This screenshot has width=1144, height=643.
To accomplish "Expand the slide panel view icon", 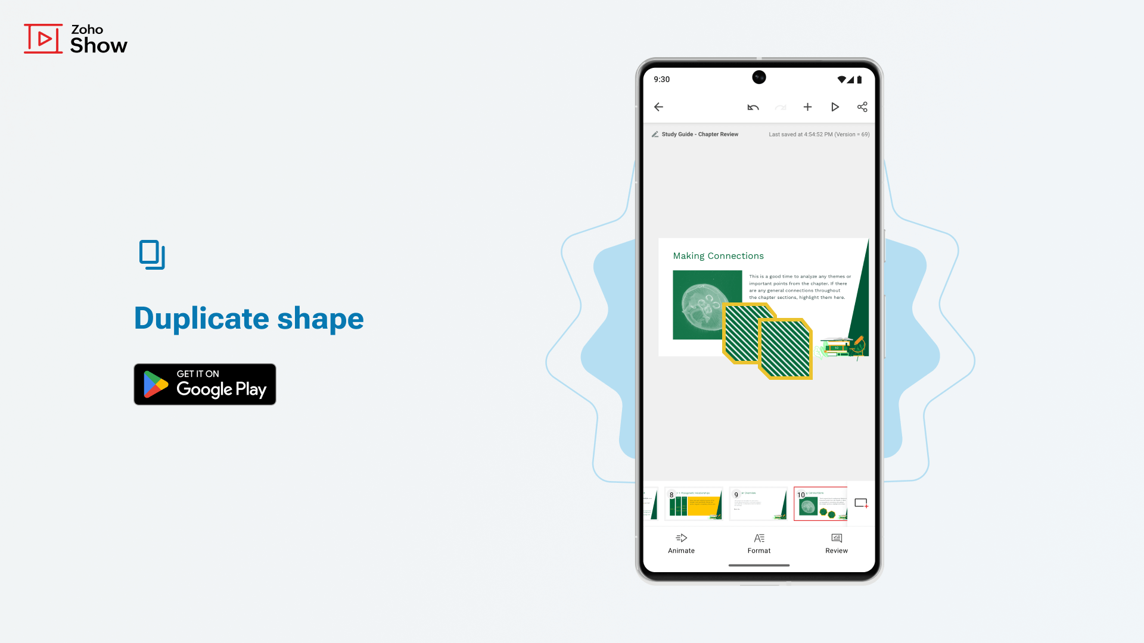I will (x=860, y=504).
